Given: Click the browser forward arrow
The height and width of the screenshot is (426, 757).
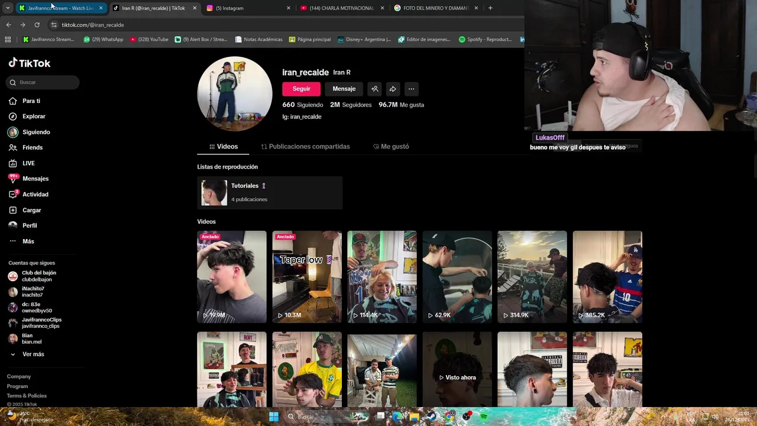Looking at the screenshot, I should click(22, 25).
